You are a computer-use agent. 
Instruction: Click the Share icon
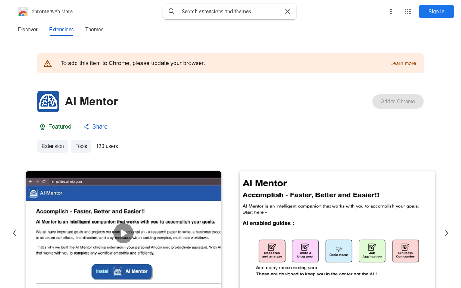(x=86, y=127)
